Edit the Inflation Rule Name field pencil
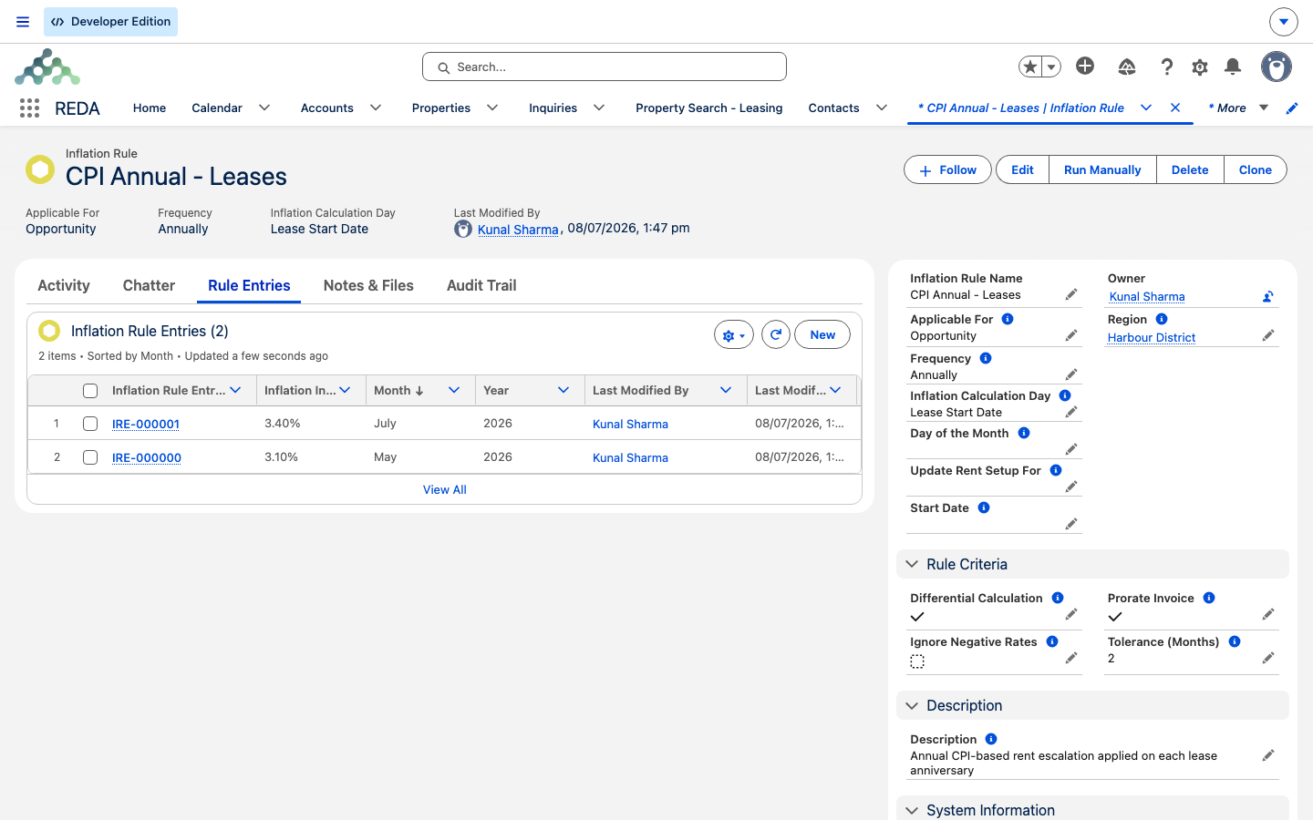The height and width of the screenshot is (820, 1313). [x=1071, y=294]
